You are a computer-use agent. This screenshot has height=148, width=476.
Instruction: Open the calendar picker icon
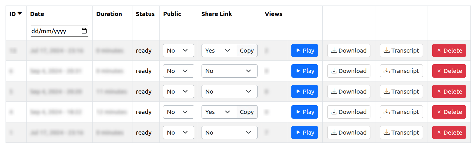[84, 31]
